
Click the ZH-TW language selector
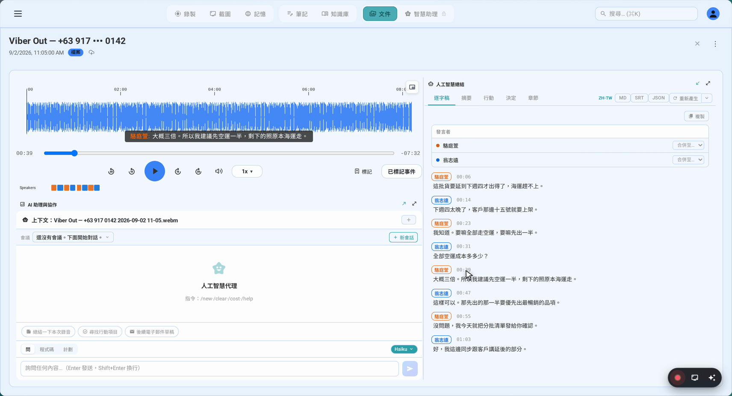coord(605,98)
